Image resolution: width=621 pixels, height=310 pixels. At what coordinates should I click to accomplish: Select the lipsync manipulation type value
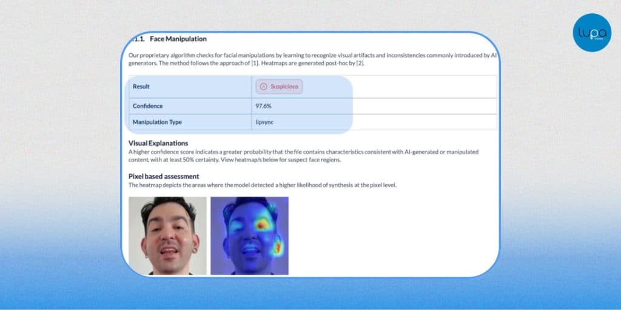(266, 122)
